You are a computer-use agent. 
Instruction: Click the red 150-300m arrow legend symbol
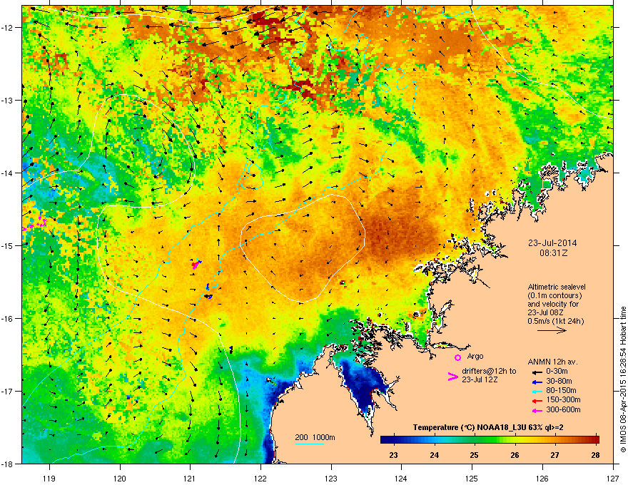[537, 400]
